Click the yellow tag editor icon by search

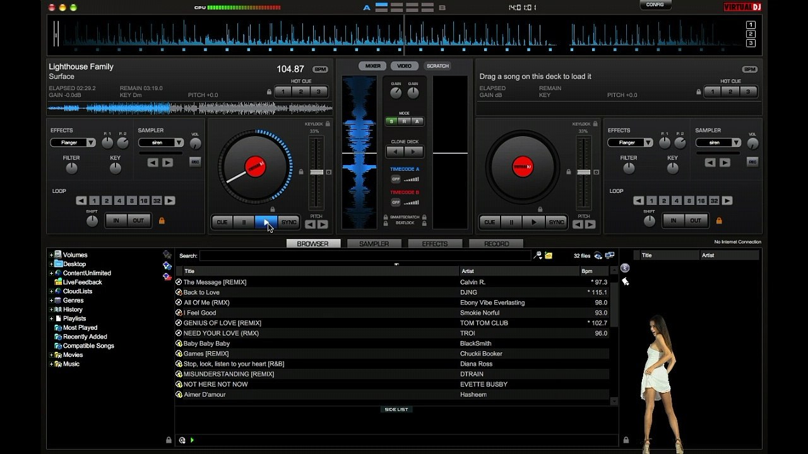pos(549,255)
